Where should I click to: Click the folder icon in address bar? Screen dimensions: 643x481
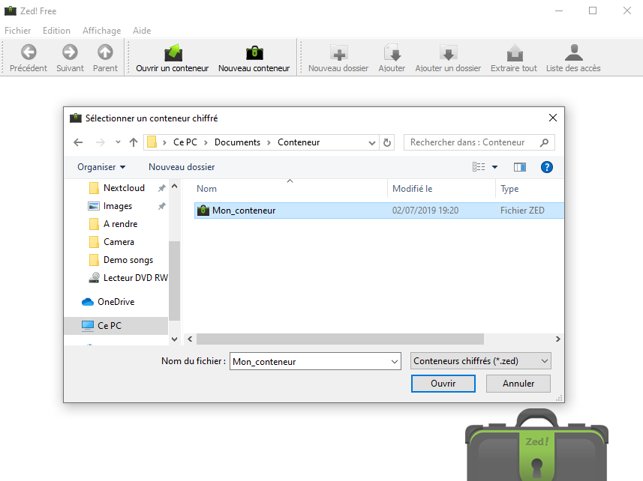pos(152,142)
